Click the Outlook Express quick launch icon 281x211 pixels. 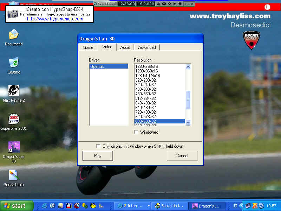pos(52,206)
